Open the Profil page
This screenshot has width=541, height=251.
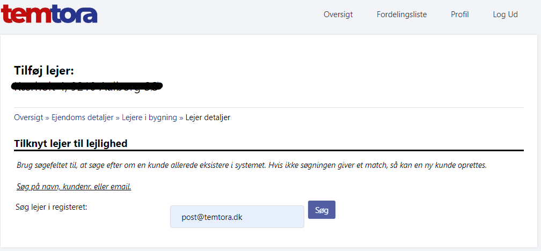tap(459, 15)
